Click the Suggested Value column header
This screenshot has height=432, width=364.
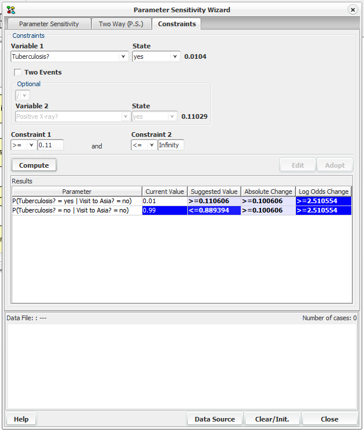coord(214,192)
